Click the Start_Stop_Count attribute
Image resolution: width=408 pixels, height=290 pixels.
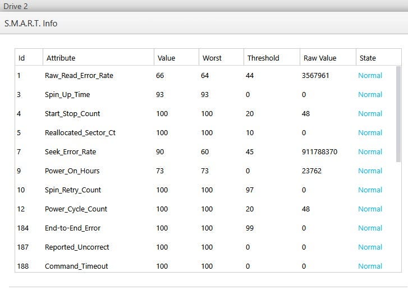72,114
